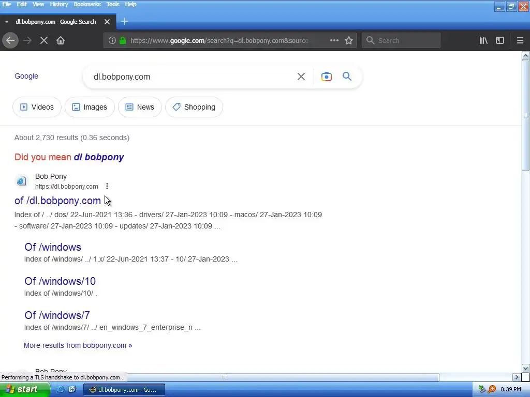530x397 pixels.
Task: Open the Library bookshelf icon
Action: click(x=483, y=40)
